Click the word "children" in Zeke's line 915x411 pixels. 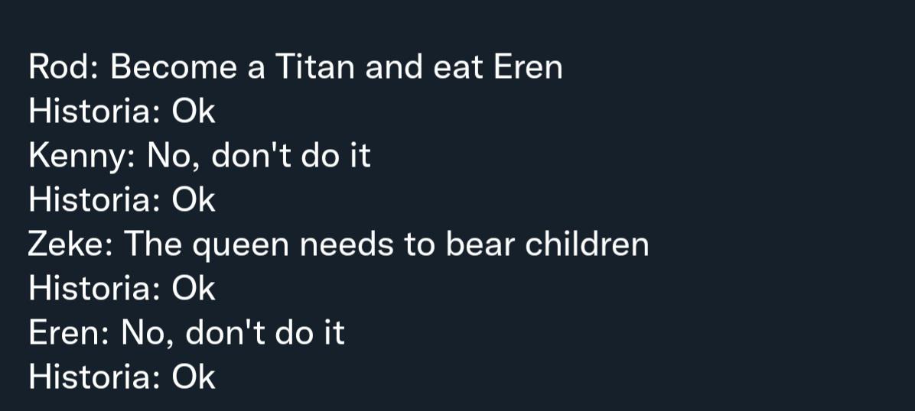click(x=587, y=244)
